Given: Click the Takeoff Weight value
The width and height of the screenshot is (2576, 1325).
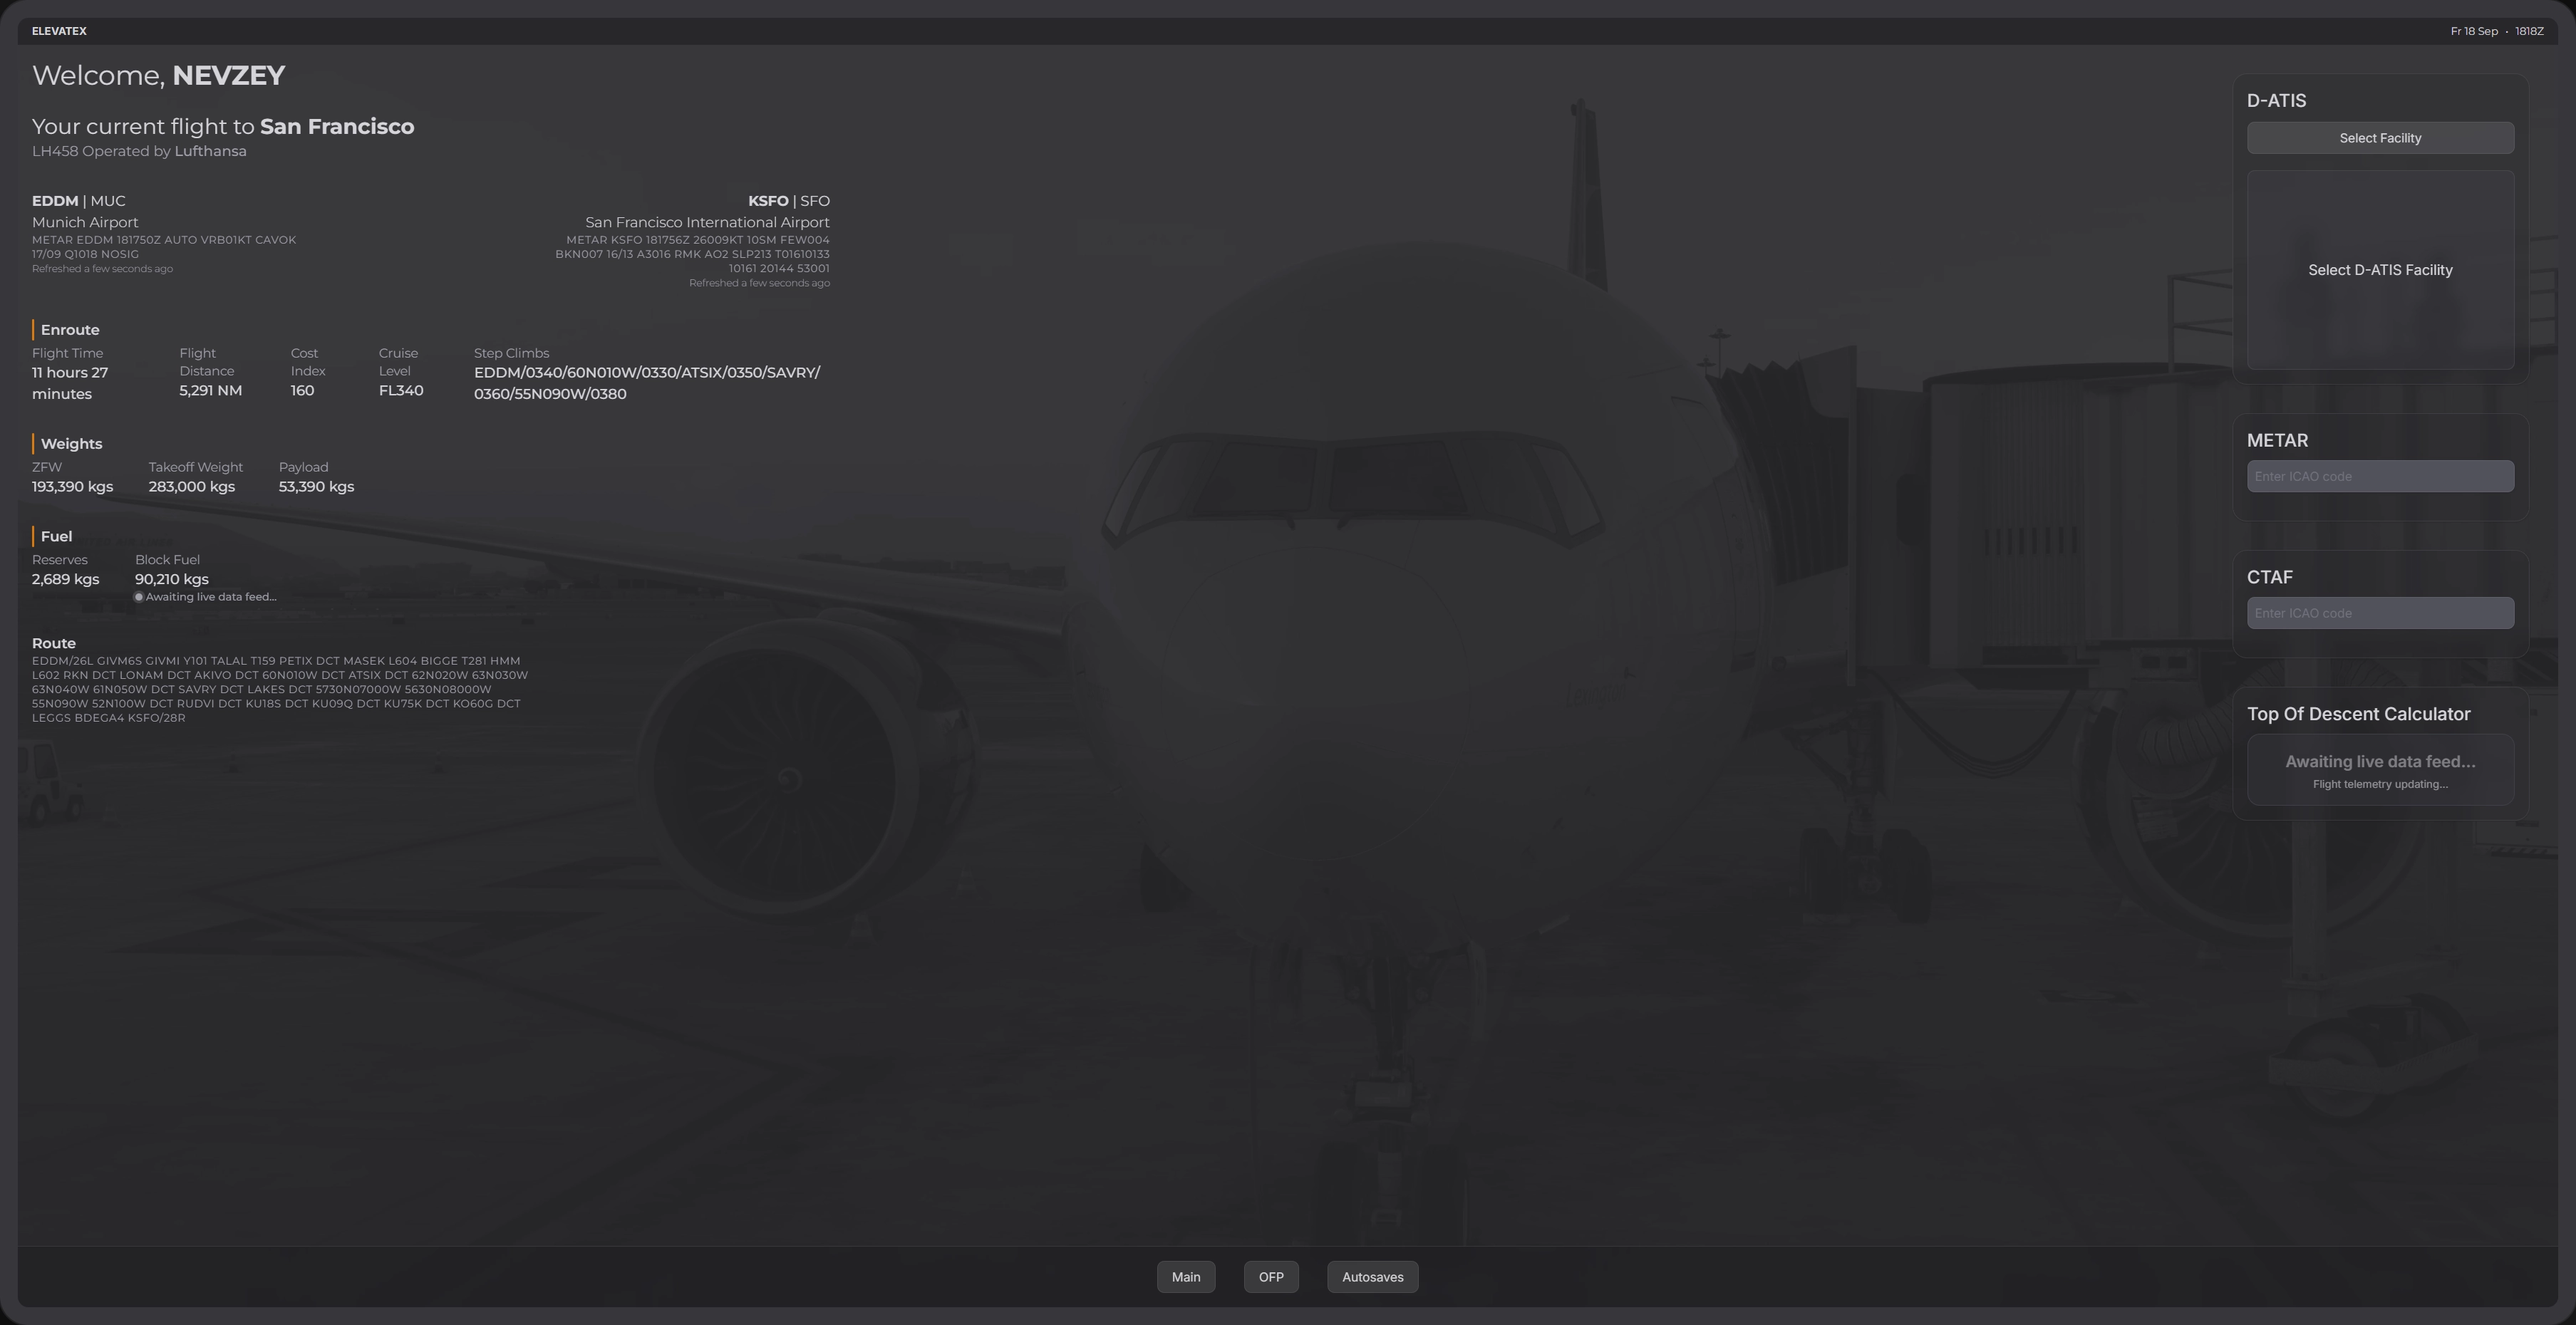Looking at the screenshot, I should tap(192, 487).
